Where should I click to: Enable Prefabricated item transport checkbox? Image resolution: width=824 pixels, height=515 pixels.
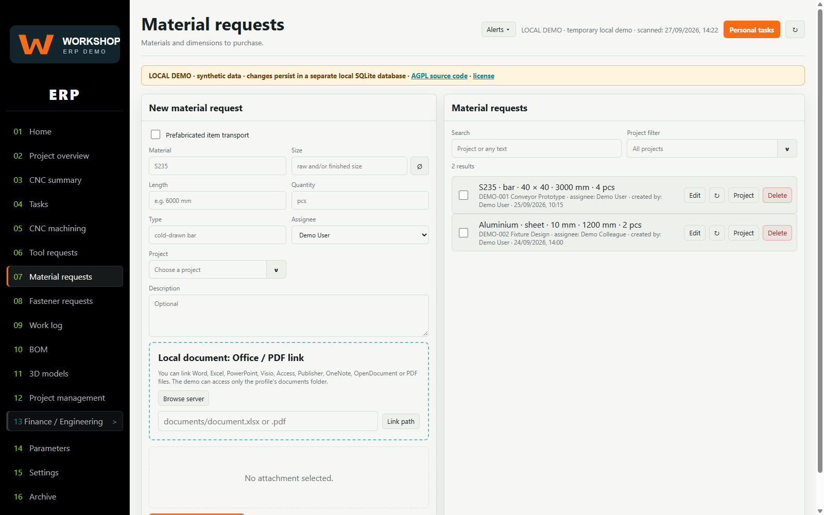[x=156, y=134]
